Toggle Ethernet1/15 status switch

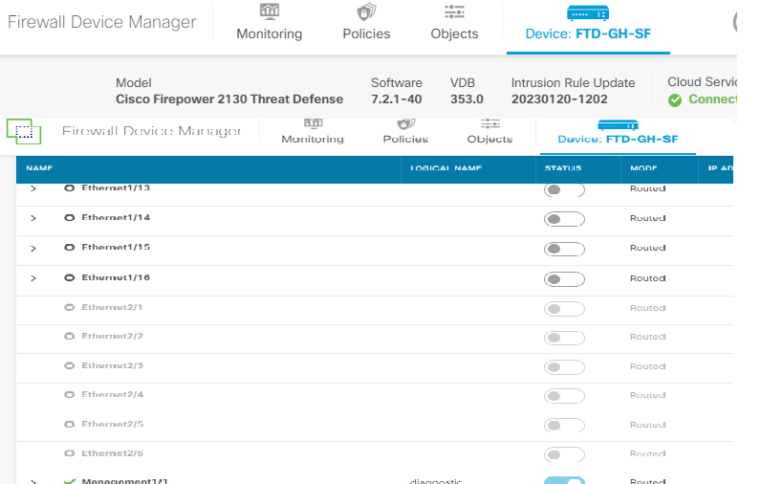pos(564,249)
